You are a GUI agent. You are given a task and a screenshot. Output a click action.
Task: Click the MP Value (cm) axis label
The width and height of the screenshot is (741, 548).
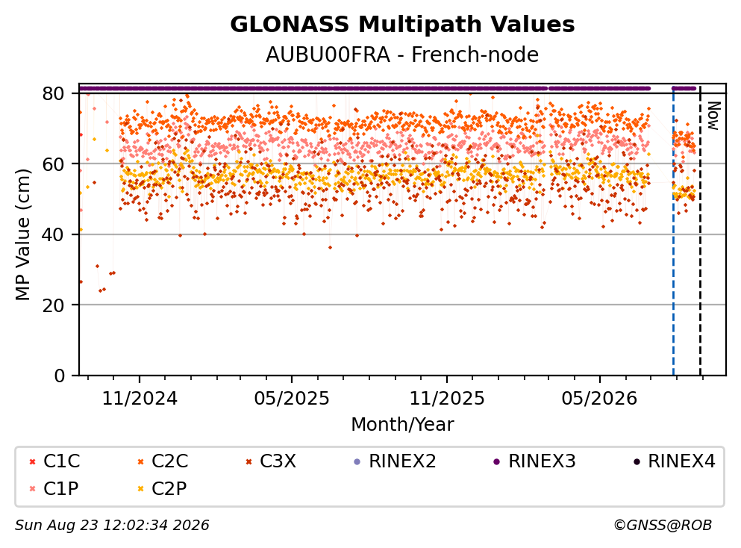pos(22,234)
